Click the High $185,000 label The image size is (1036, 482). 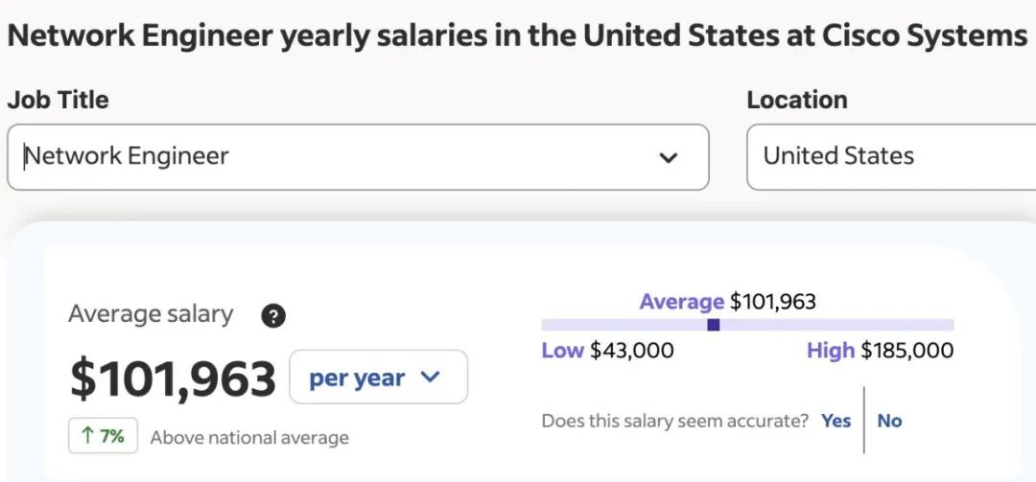point(880,351)
